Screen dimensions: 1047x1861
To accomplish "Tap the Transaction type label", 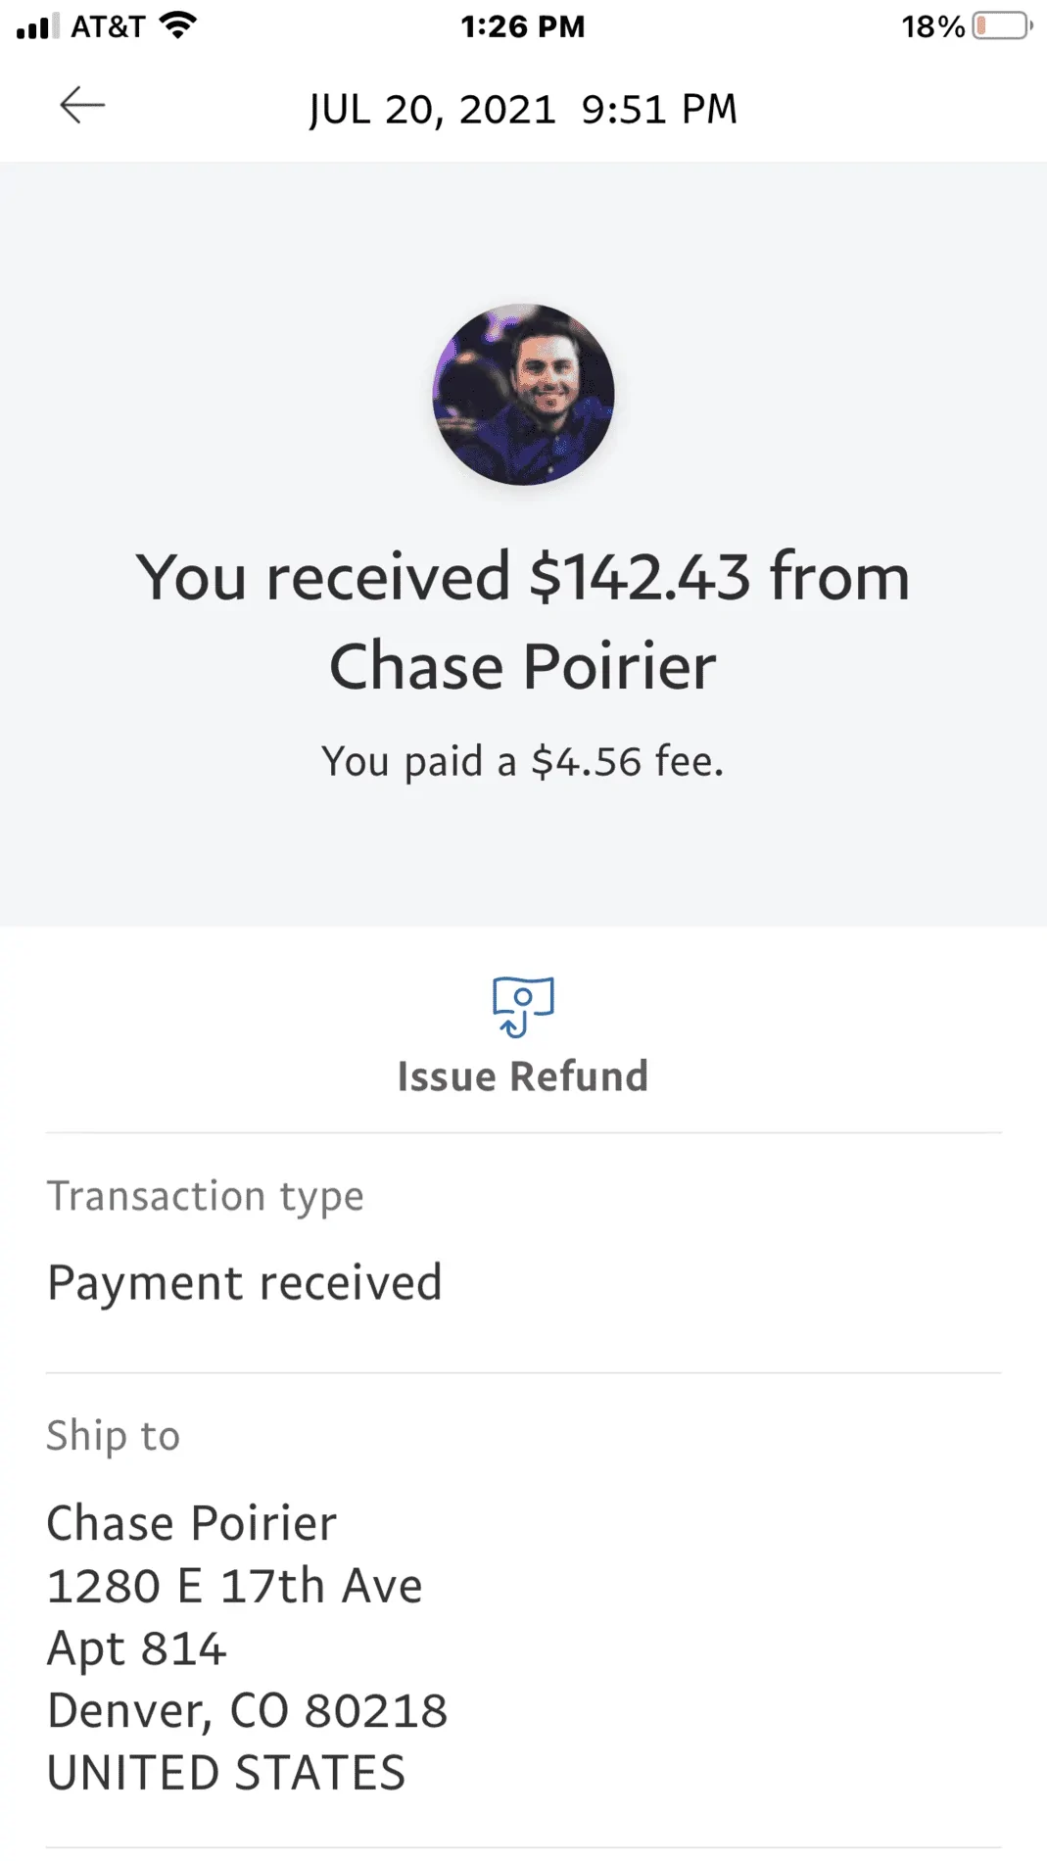I will (206, 1196).
